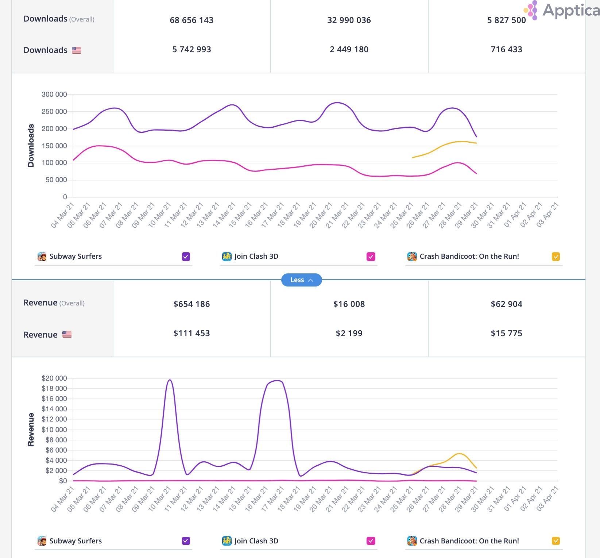Screen dimensions: 600x558
Task: Select overall downloads value 68 656 143
Action: click(191, 20)
